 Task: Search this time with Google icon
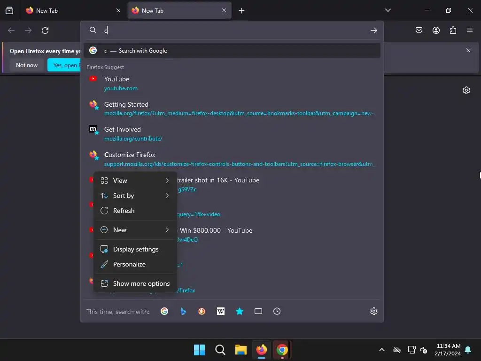[164, 311]
